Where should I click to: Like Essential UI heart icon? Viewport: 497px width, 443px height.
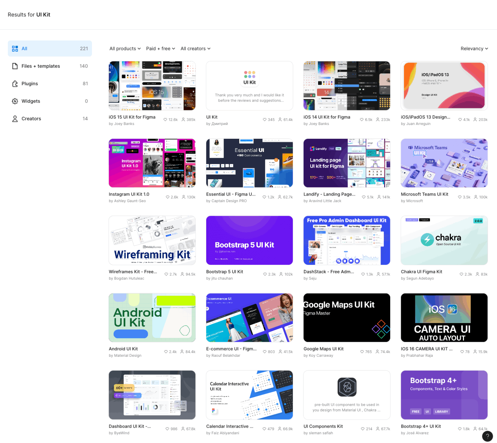pos(264,197)
